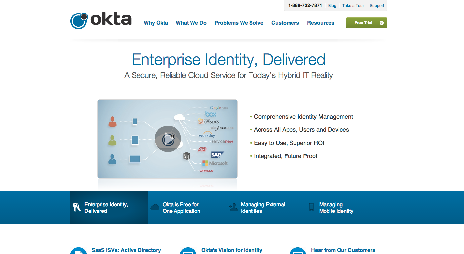Click the green user icon in the video
The height and width of the screenshot is (254, 464).
pos(113,140)
